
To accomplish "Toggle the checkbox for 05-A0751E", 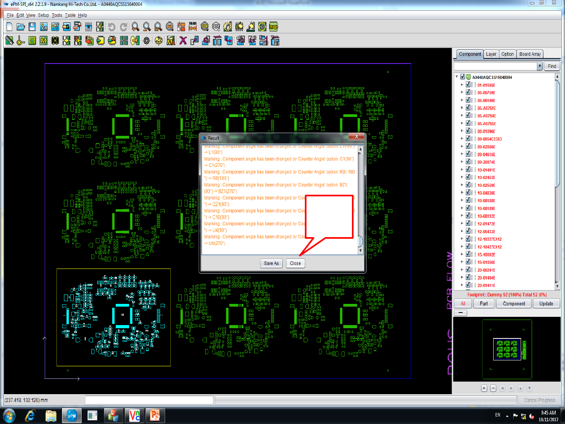I will coord(468,108).
